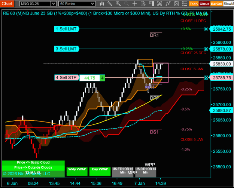Viewport: 234px width, 188px height.
Task: Open the indicators icon
Action: coord(168,4)
